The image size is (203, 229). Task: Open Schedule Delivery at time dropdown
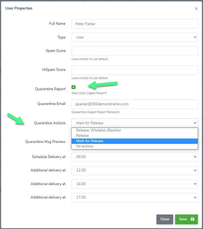point(135,157)
